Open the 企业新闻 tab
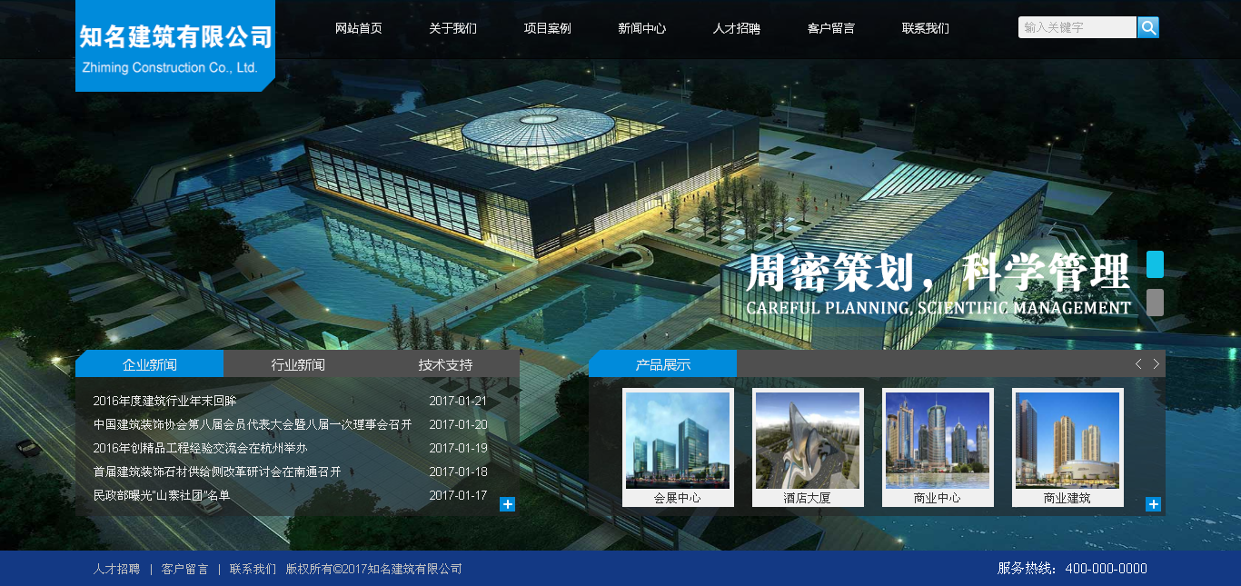Screen dimensions: 1241x586 coord(149,364)
